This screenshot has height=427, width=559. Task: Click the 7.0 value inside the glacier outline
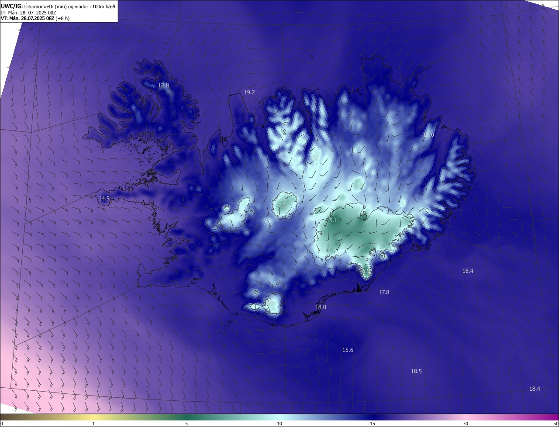pyautogui.click(x=281, y=205)
